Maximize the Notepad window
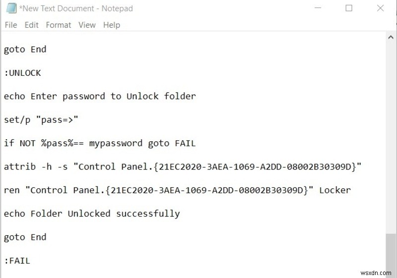 pyautogui.click(x=349, y=8)
